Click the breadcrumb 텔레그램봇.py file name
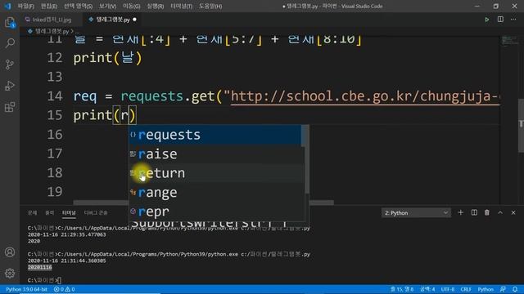This screenshot has height=294, width=524. [52, 31]
